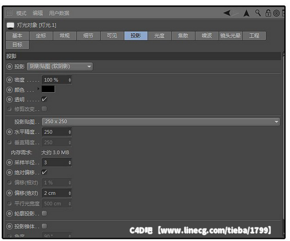The image size is (290, 241).
Task: Switch to the 基本 tab
Action: [x=17, y=35]
